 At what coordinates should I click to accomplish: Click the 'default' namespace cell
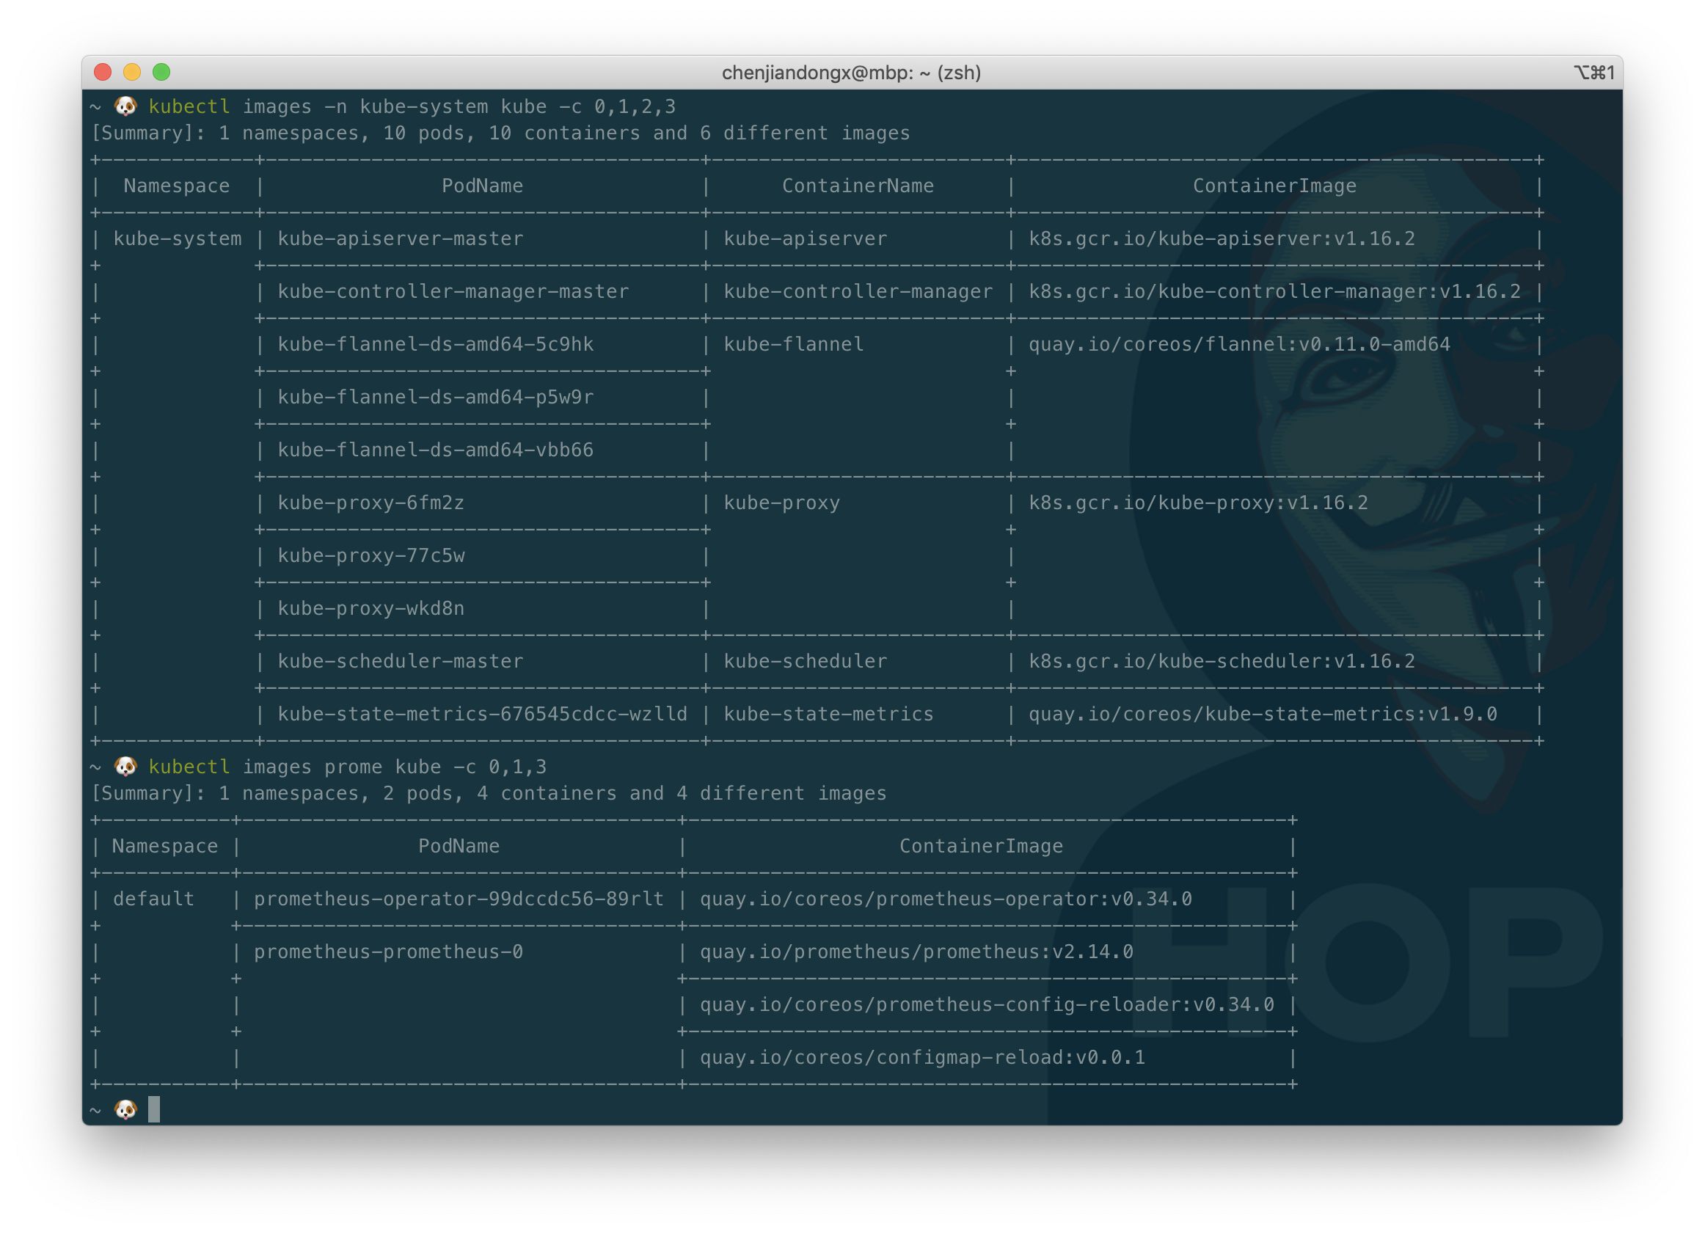point(153,899)
